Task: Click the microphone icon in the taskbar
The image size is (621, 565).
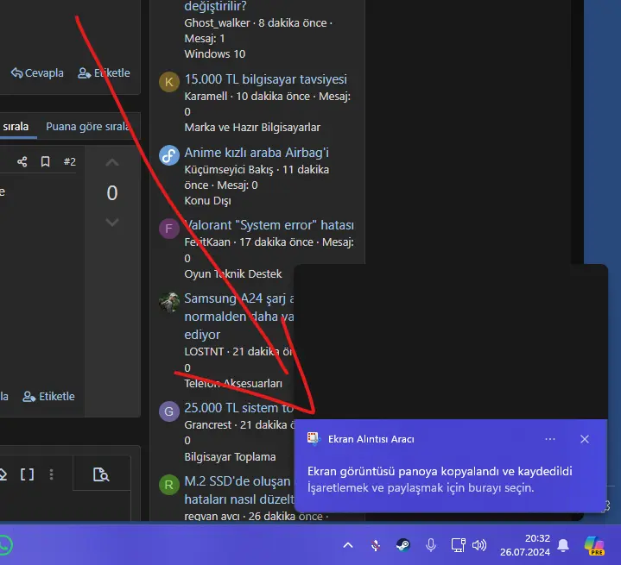Action: click(431, 545)
